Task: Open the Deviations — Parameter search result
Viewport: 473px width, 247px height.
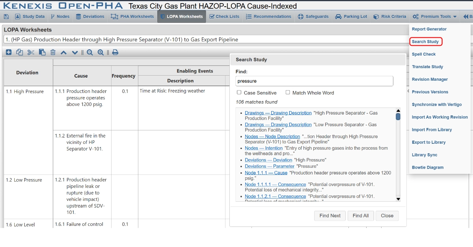Action: click(269, 166)
